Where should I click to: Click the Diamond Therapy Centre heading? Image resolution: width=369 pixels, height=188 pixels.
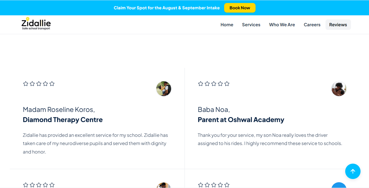pos(63,120)
